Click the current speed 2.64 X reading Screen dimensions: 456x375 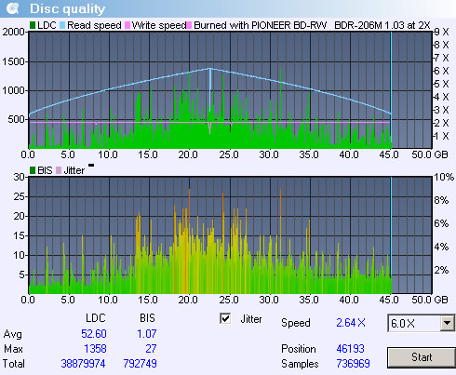click(351, 323)
